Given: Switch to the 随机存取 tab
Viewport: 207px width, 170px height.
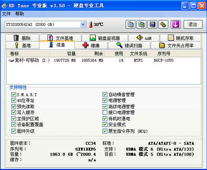Looking at the screenshot, I should [181, 38].
